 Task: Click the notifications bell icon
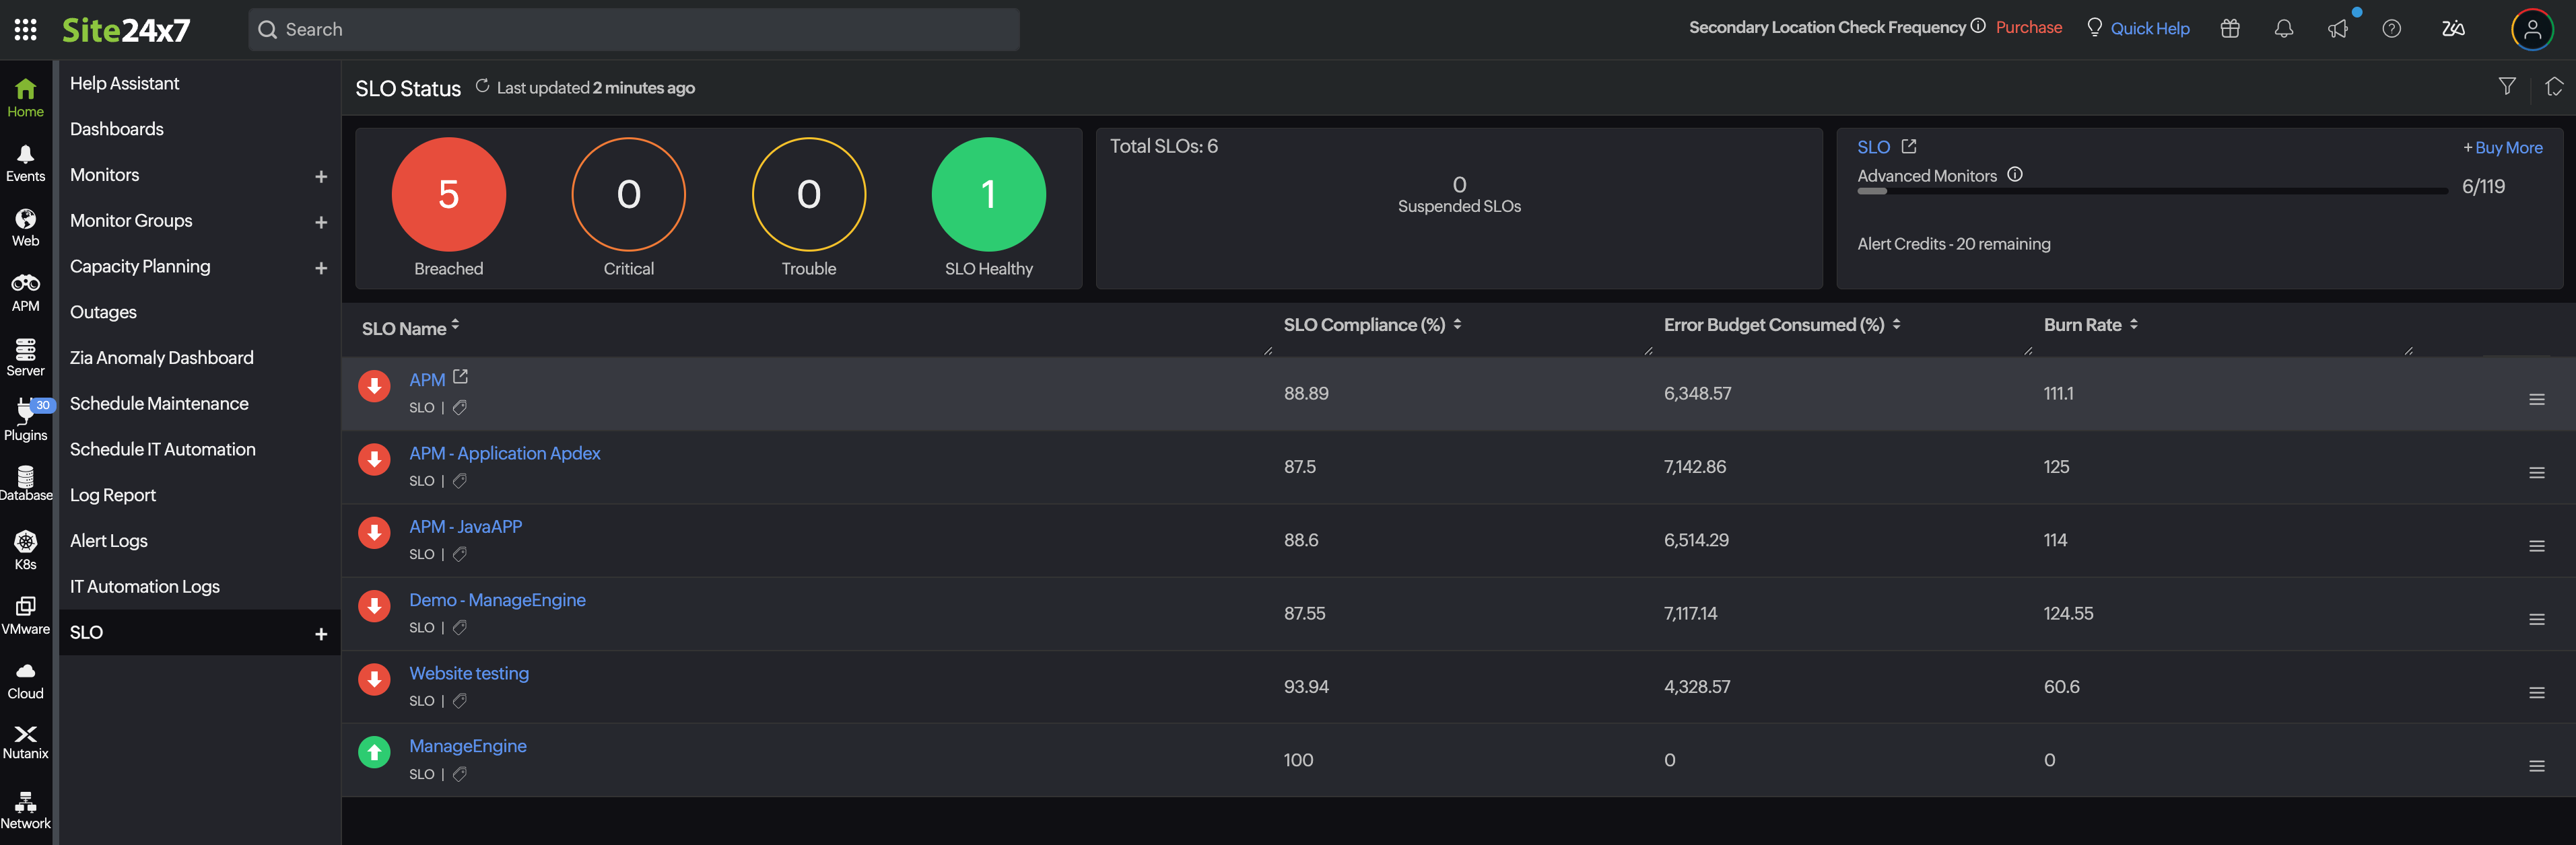point(2284,29)
